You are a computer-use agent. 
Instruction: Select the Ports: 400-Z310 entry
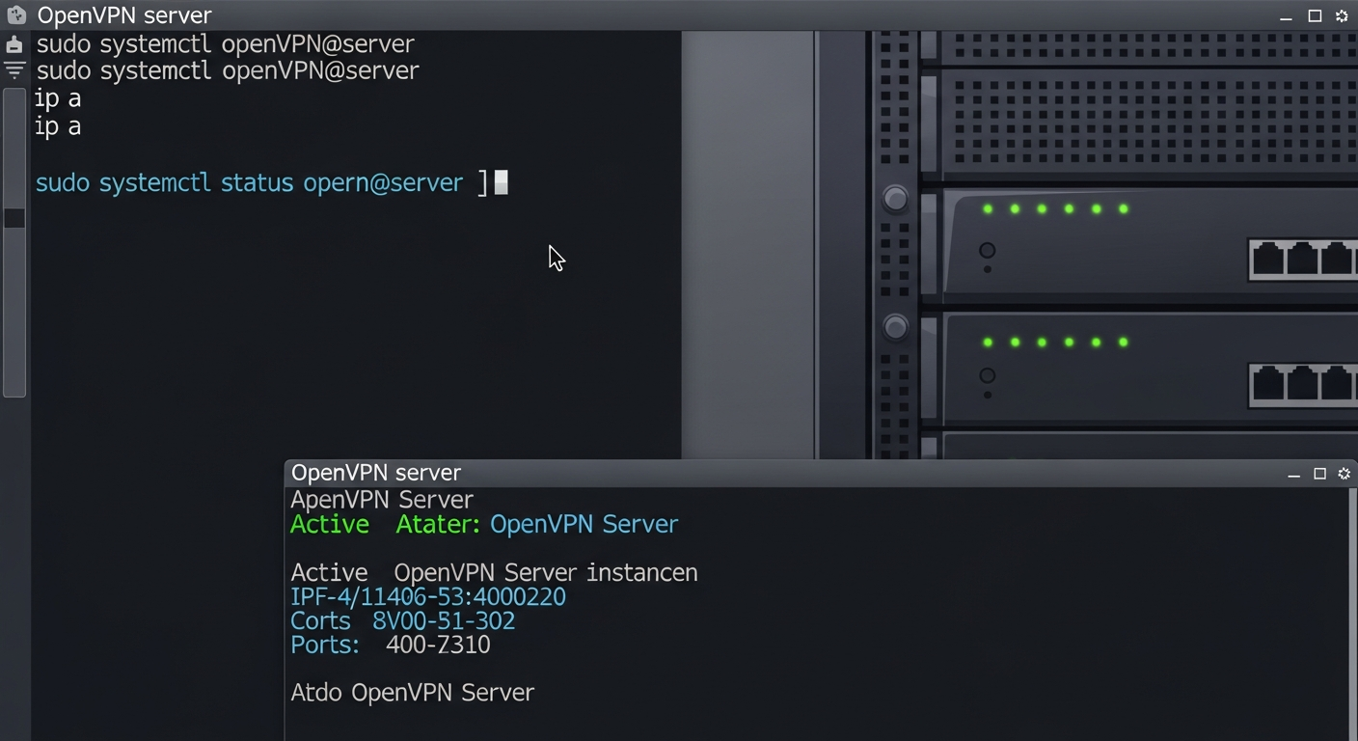[x=390, y=645]
